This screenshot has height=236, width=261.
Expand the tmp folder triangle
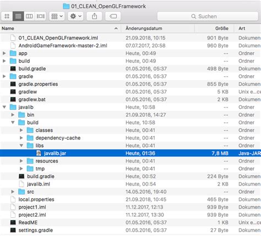click(x=21, y=168)
